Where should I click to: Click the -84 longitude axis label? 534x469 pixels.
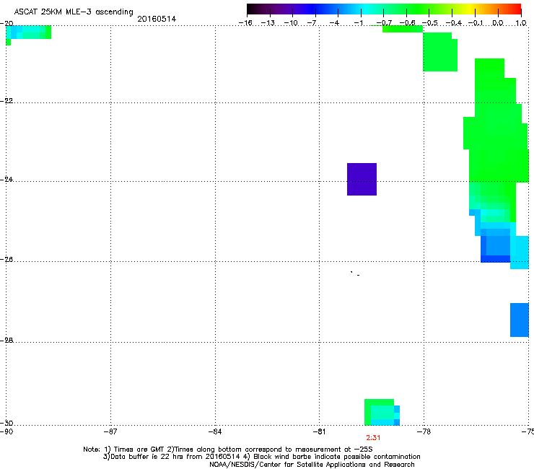pyautogui.click(x=215, y=432)
